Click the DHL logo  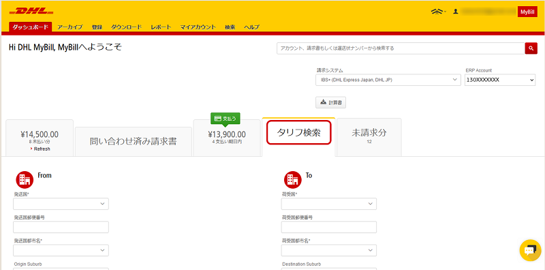coord(31,11)
